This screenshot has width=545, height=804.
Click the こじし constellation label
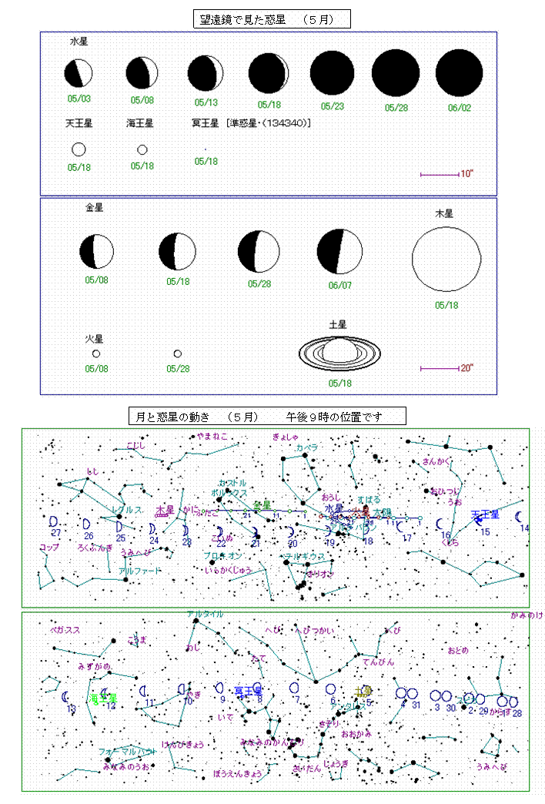pos(136,446)
